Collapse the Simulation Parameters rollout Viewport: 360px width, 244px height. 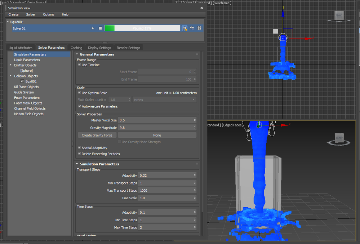[x=77, y=164]
